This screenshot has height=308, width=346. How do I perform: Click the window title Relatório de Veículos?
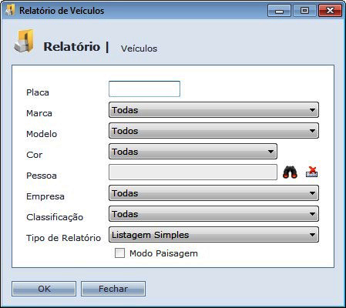click(x=62, y=11)
